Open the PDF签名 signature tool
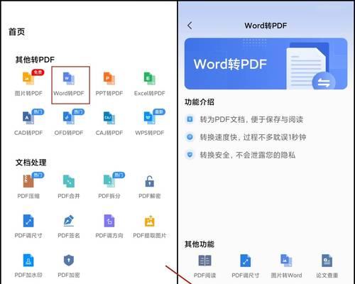The image size is (355, 284). (69, 221)
